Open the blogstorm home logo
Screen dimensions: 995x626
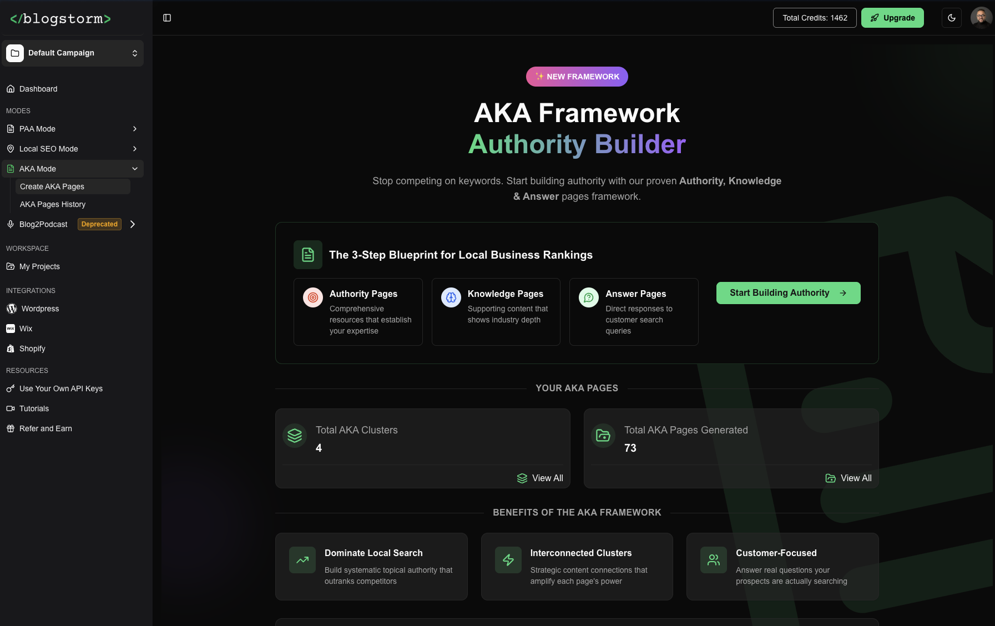tap(60, 18)
